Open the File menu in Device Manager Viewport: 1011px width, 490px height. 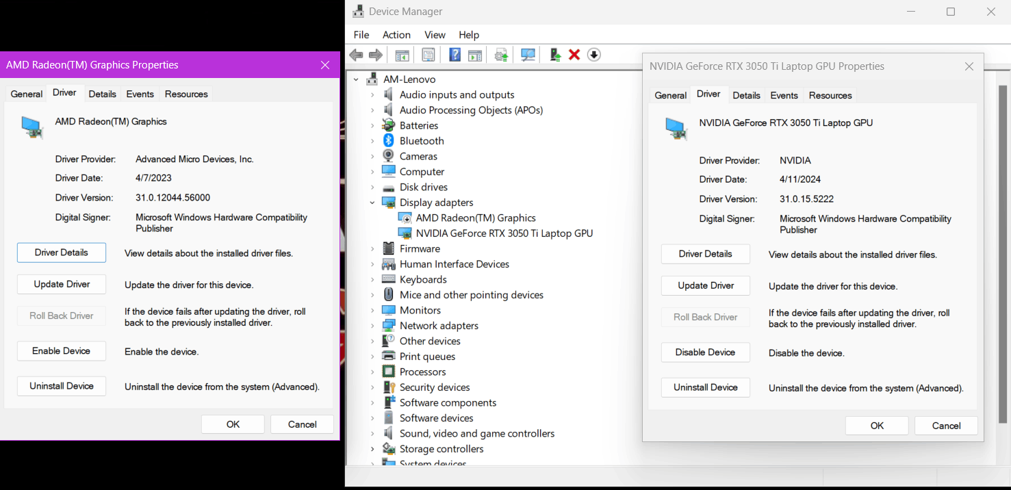[x=361, y=35]
